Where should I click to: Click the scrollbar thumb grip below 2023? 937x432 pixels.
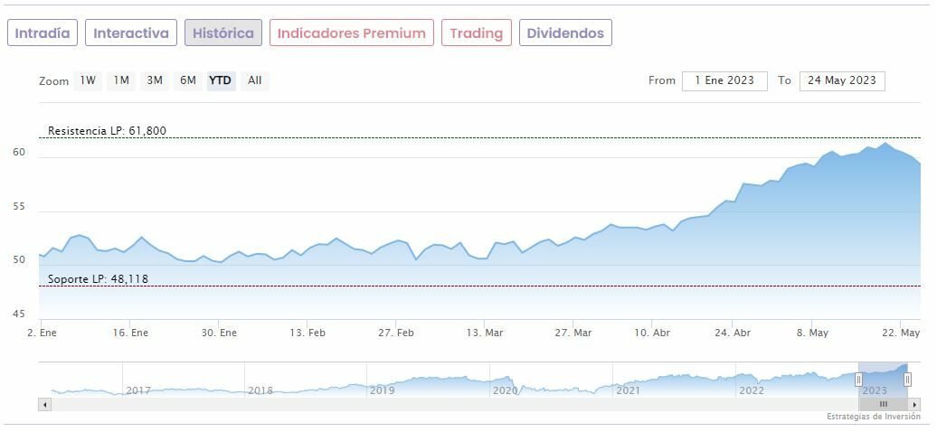click(884, 404)
